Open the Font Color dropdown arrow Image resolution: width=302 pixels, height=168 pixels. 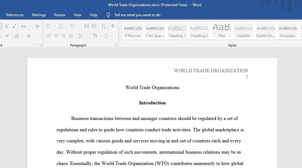[34, 36]
